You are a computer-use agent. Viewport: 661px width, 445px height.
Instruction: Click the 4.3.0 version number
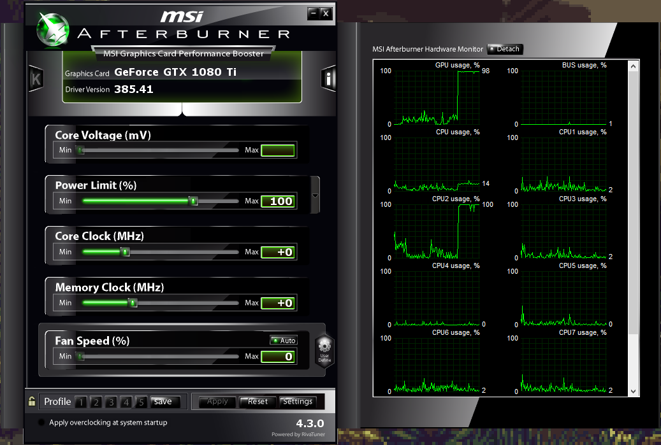[310, 423]
